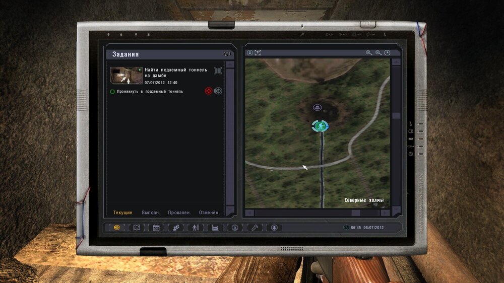
Task: Switch to the Выполн. tasks tab
Action: (151, 213)
